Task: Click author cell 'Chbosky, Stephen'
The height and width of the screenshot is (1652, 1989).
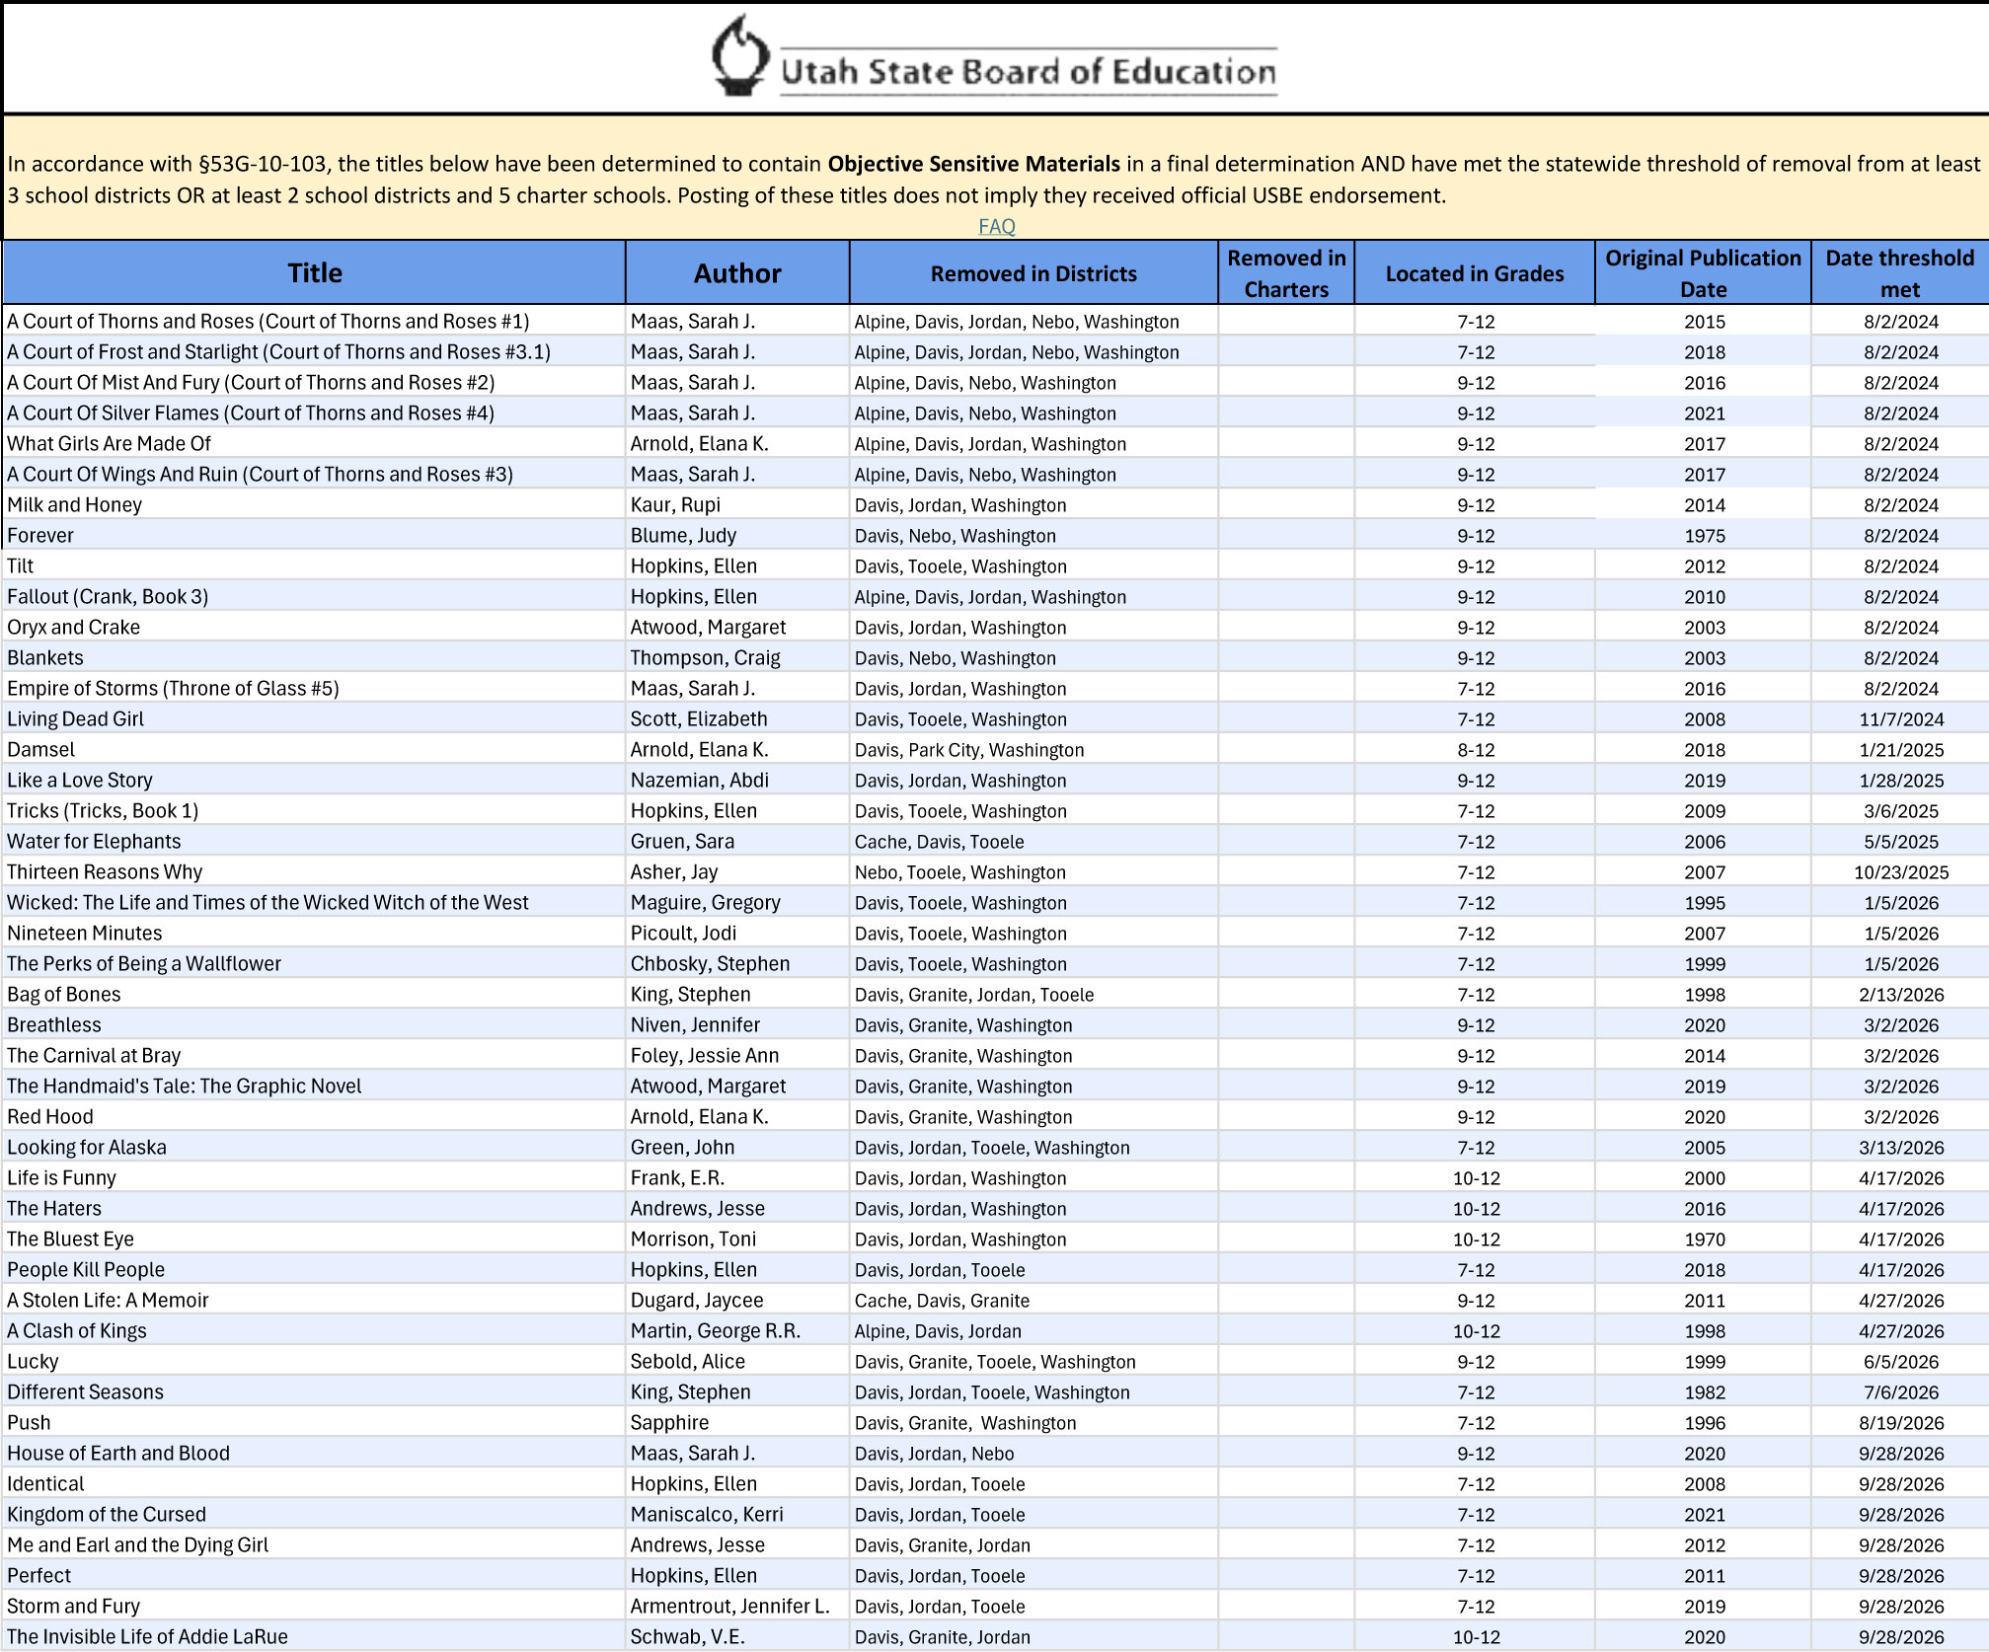Action: point(737,964)
